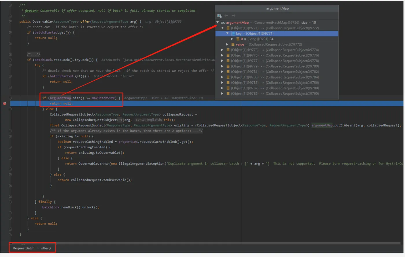The image size is (405, 257).
Task: Select the {CollapsedRequestSubject@9790} row
Action: 277,94
